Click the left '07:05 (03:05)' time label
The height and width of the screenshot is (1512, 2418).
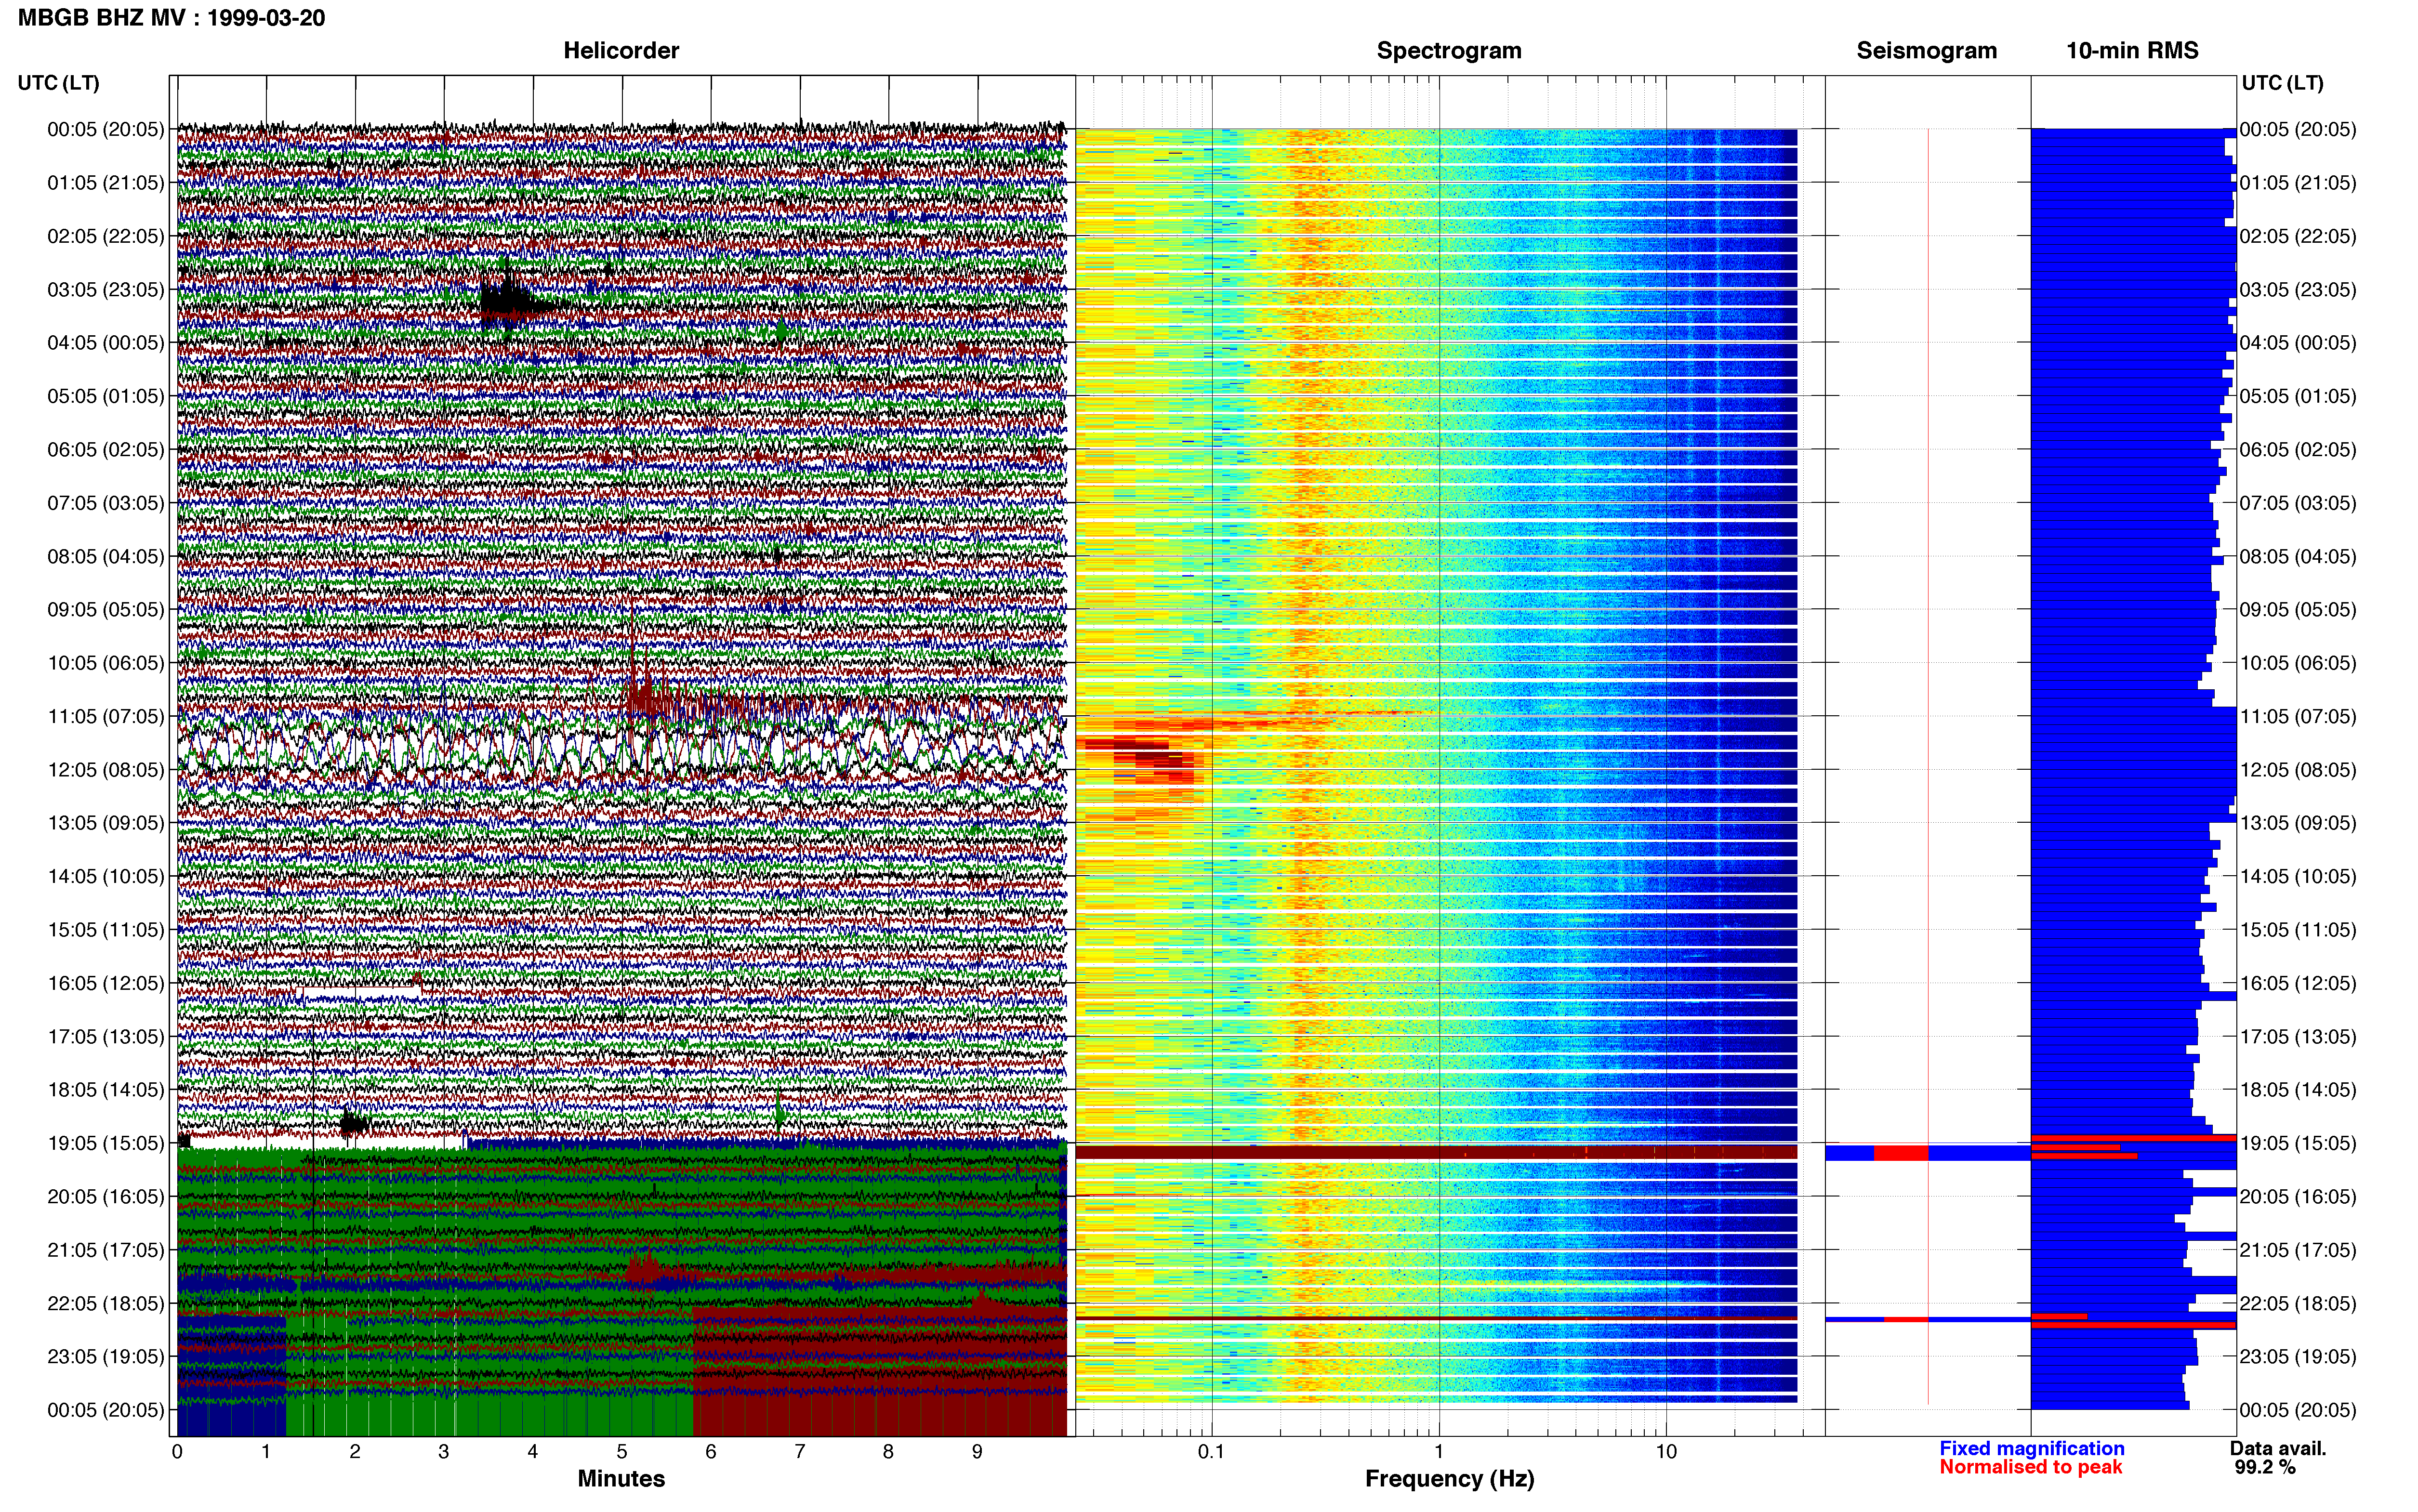(106, 503)
